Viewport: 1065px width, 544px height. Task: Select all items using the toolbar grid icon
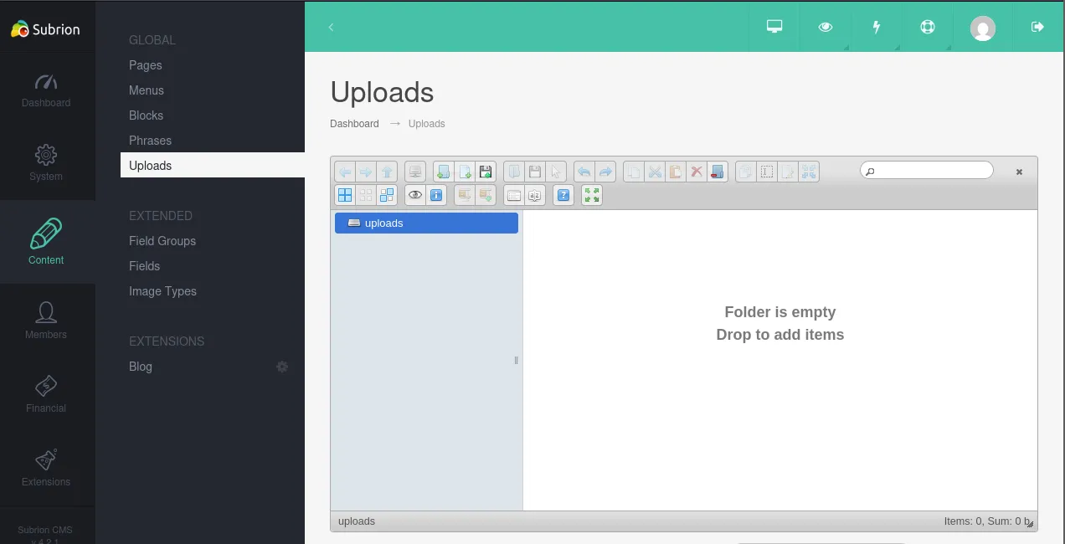click(x=344, y=195)
